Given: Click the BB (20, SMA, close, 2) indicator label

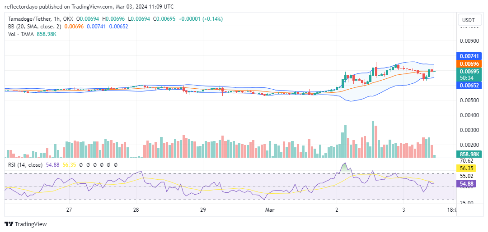Looking at the screenshot, I should coord(35,27).
